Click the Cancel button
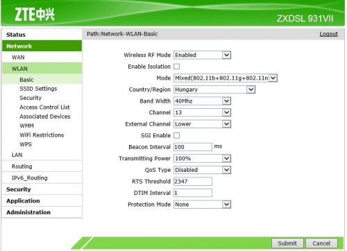The width and height of the screenshot is (347, 251). 321,243
